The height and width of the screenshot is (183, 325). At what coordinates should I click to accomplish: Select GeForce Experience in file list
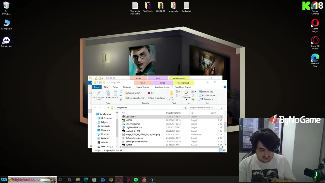point(172,138)
